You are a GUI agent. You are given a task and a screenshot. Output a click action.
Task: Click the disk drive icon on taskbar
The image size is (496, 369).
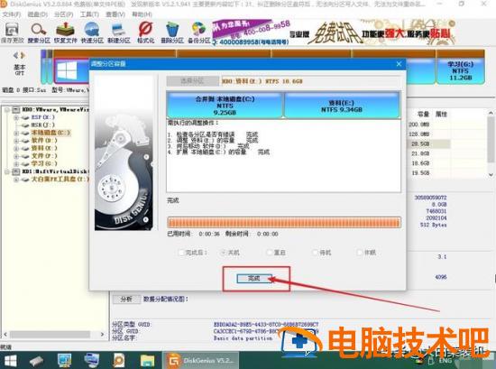point(36,361)
